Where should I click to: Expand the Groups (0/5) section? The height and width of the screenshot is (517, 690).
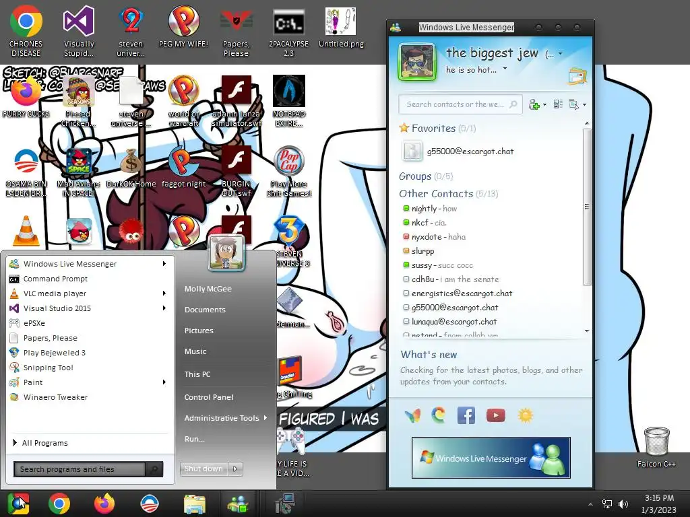(426, 176)
